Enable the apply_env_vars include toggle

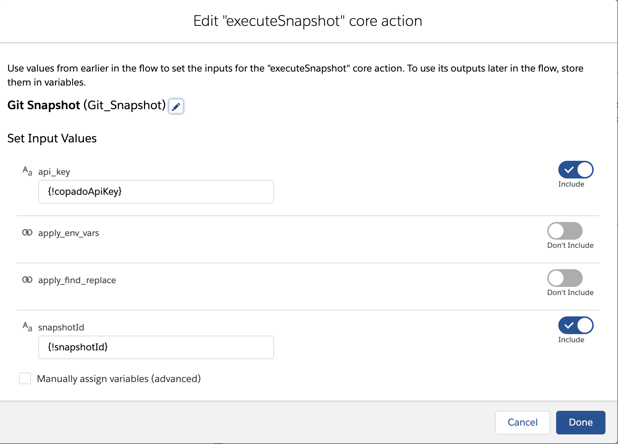pos(565,231)
